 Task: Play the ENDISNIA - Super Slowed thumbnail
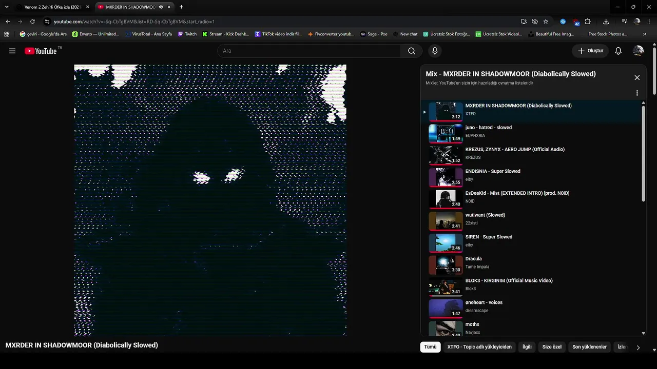[446, 178]
